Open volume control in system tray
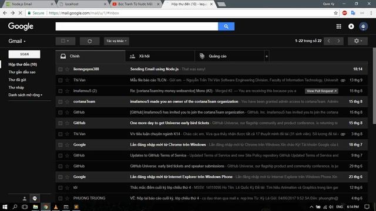 click(x=331, y=207)
